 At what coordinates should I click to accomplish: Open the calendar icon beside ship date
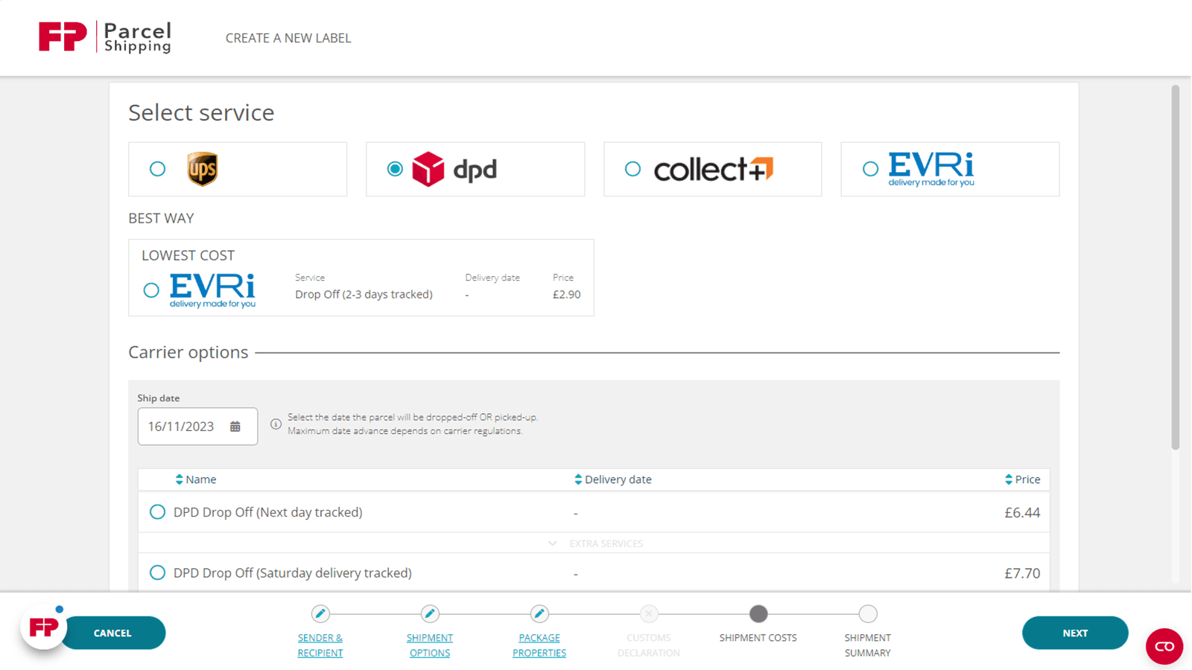click(x=236, y=426)
